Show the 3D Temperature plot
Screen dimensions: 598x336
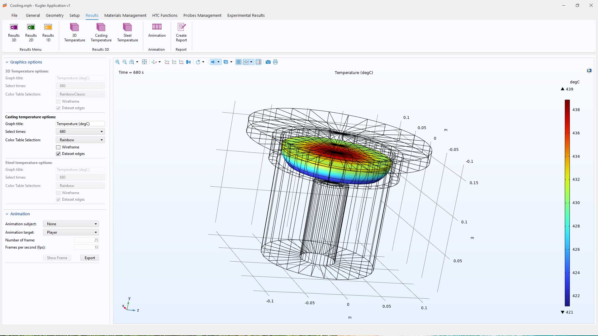pyautogui.click(x=74, y=32)
